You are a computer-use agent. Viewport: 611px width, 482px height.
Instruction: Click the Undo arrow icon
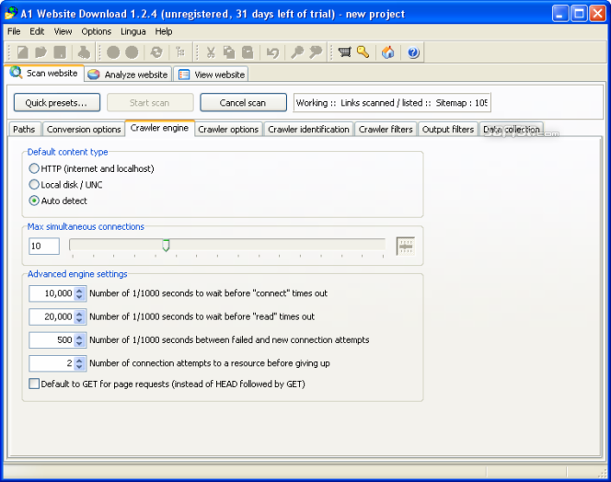[272, 52]
